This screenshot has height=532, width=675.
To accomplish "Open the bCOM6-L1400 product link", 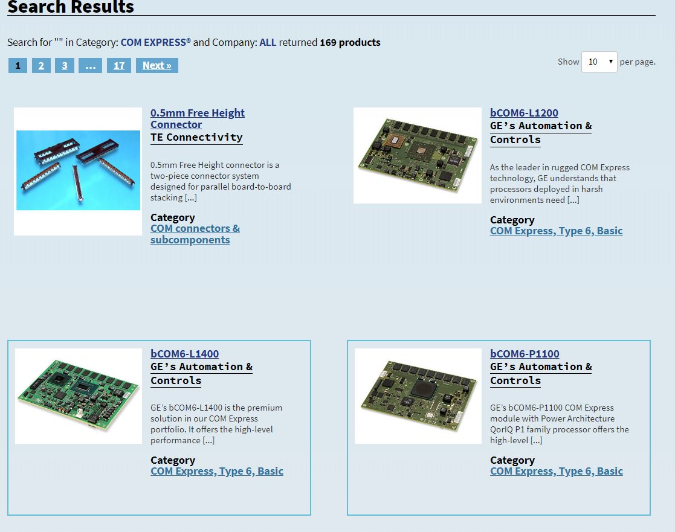I will tap(184, 353).
